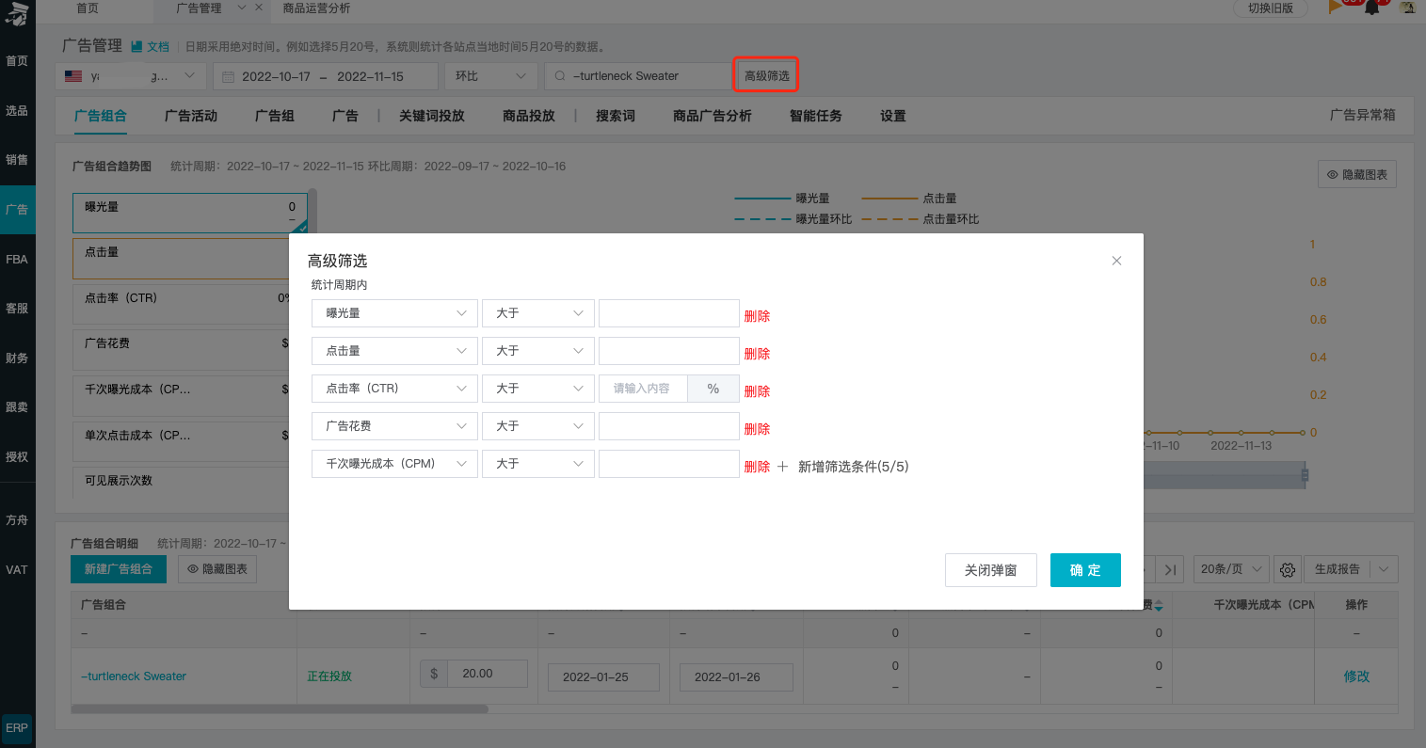Focus the 点击量 value input field

click(x=669, y=351)
